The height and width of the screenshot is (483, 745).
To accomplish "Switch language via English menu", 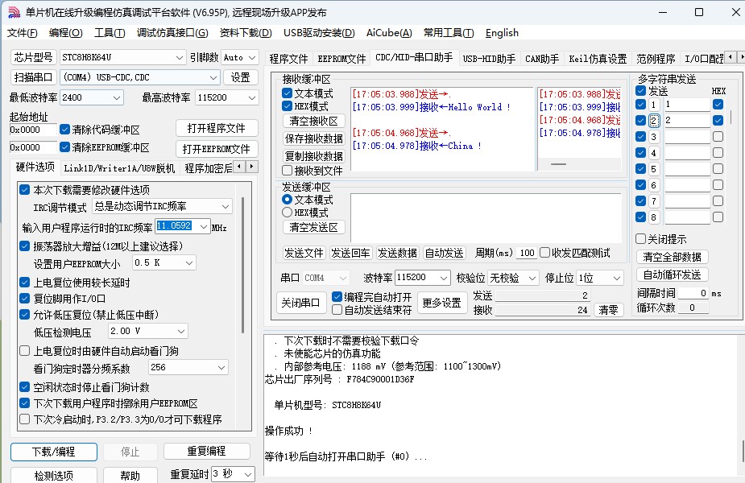I will pos(502,33).
